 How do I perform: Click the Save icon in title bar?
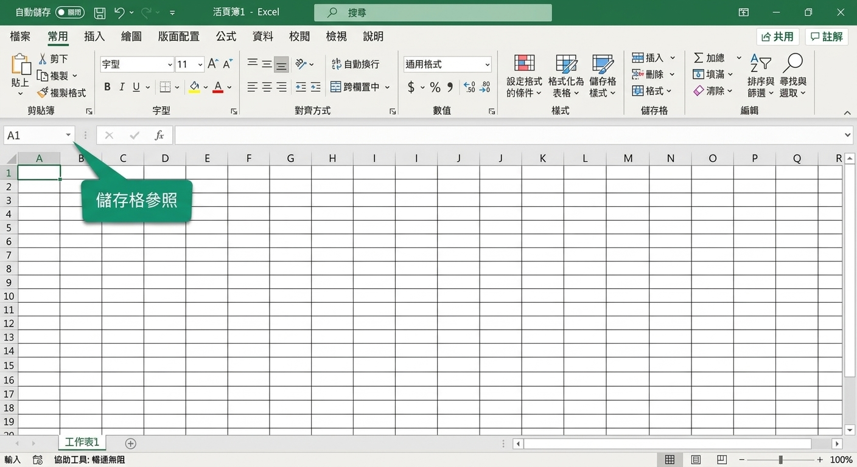tap(100, 12)
